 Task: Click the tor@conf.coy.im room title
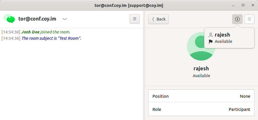(x=37, y=19)
